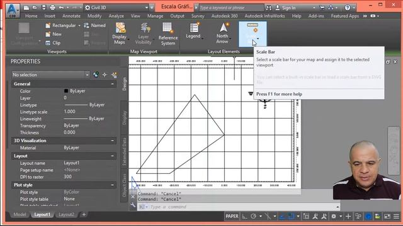Click the Sign In button

click(x=285, y=8)
